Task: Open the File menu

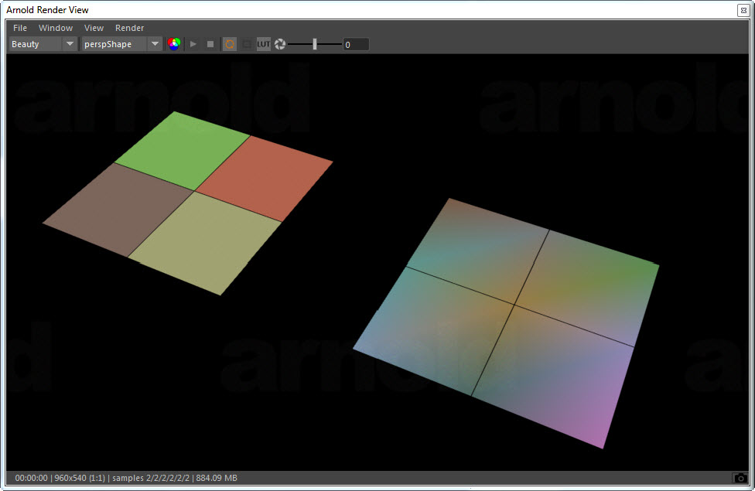Action: pos(19,28)
